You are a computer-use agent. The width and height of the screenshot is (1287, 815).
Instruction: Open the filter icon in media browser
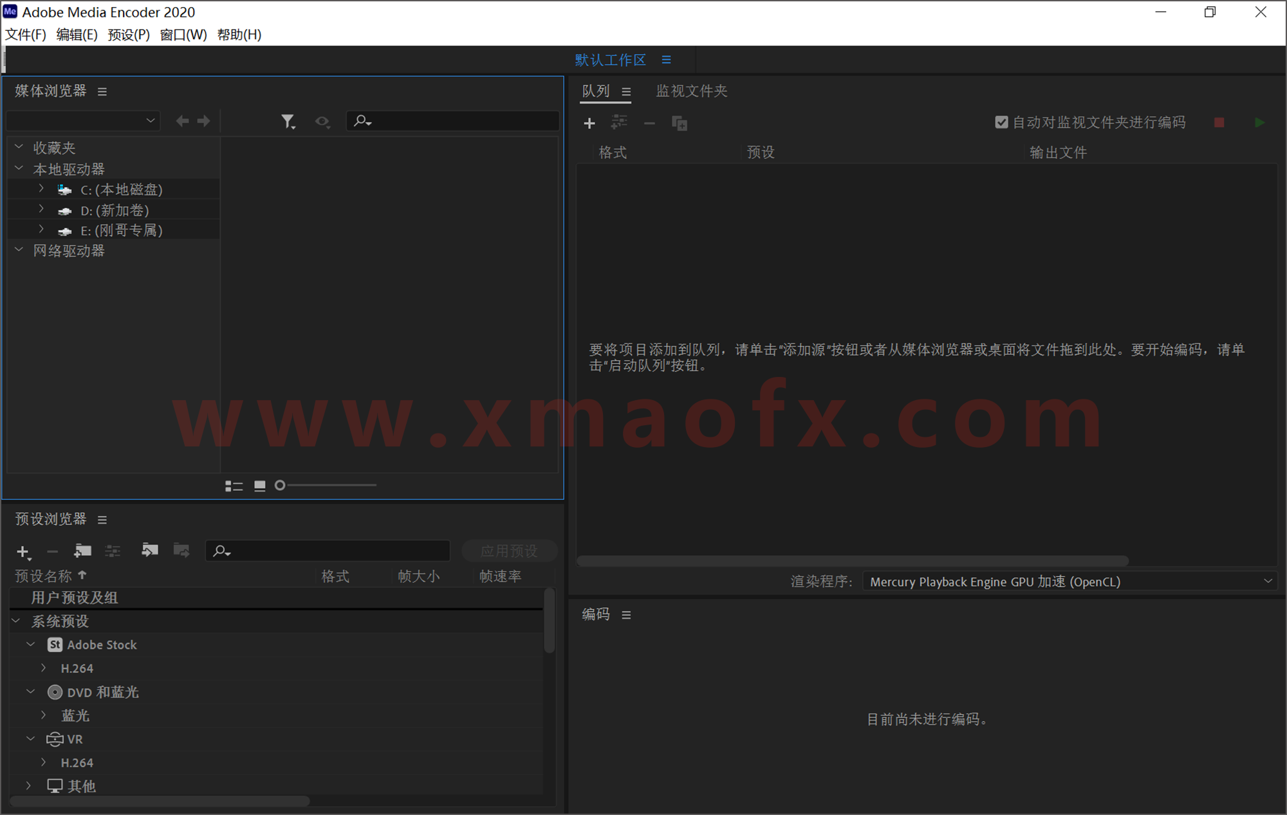(288, 121)
